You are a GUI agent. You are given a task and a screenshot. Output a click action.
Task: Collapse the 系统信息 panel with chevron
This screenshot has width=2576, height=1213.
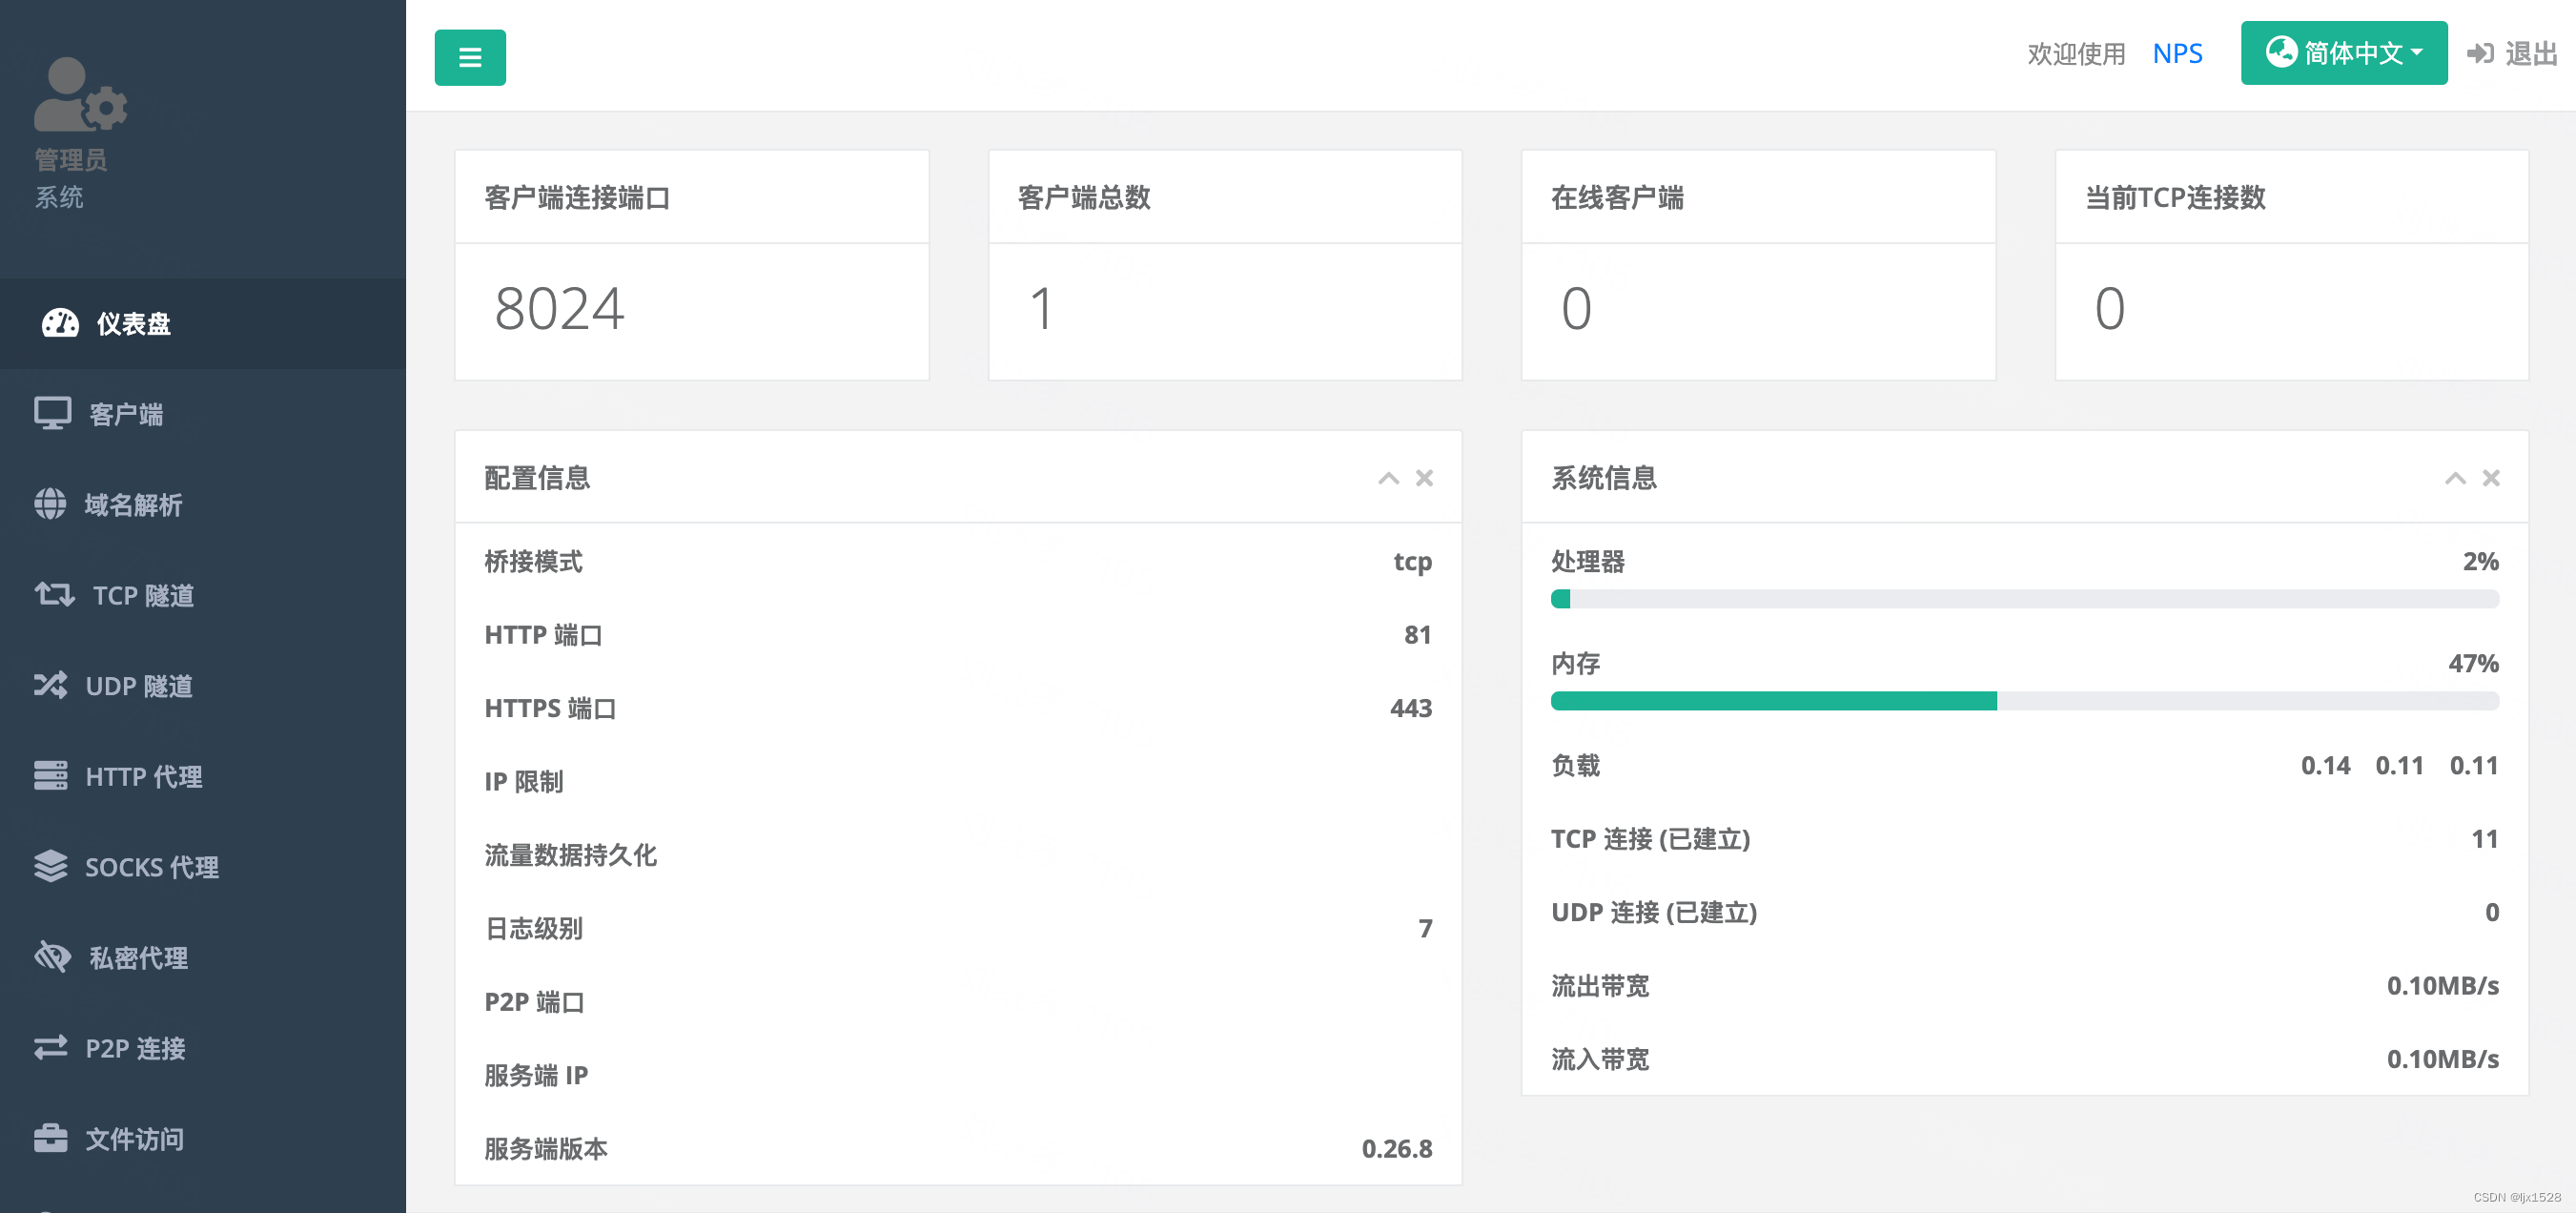[x=2455, y=478]
